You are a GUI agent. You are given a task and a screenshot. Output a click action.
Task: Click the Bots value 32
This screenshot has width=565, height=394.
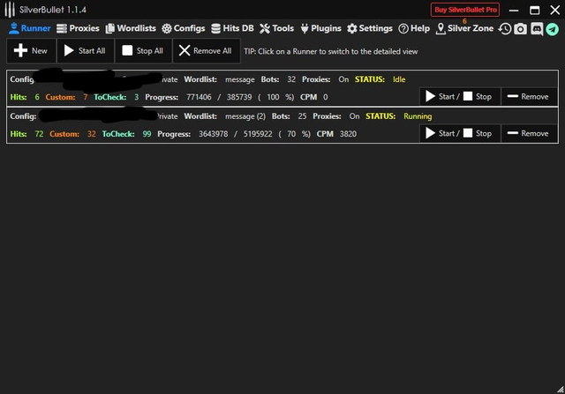(291, 79)
